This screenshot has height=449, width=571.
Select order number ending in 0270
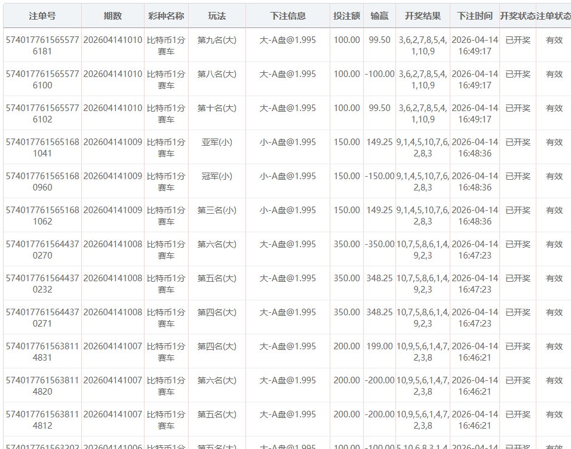(x=42, y=250)
